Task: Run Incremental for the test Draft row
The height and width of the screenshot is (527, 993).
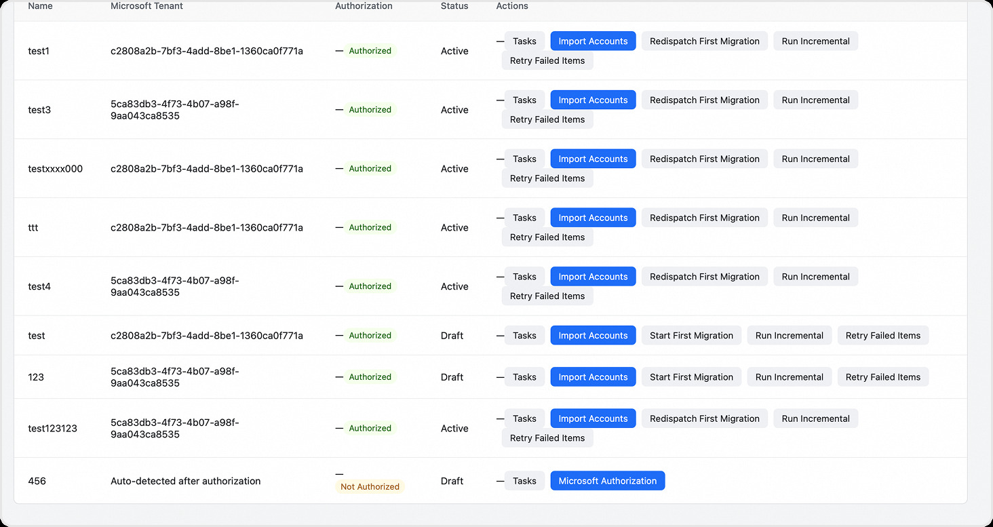Action: (x=789, y=335)
